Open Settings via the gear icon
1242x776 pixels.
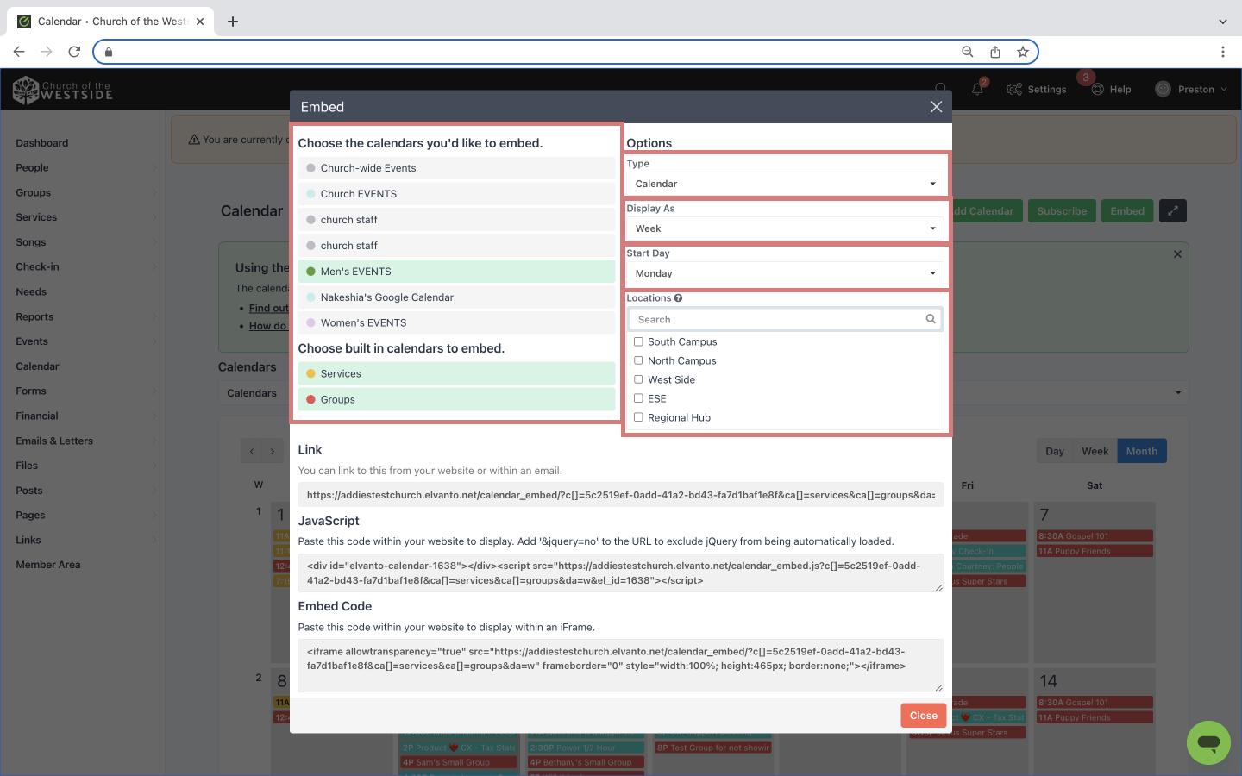click(x=1014, y=89)
